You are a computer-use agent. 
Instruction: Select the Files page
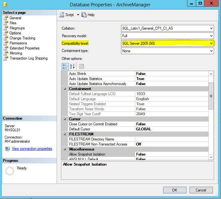pyautogui.click(x=13, y=23)
